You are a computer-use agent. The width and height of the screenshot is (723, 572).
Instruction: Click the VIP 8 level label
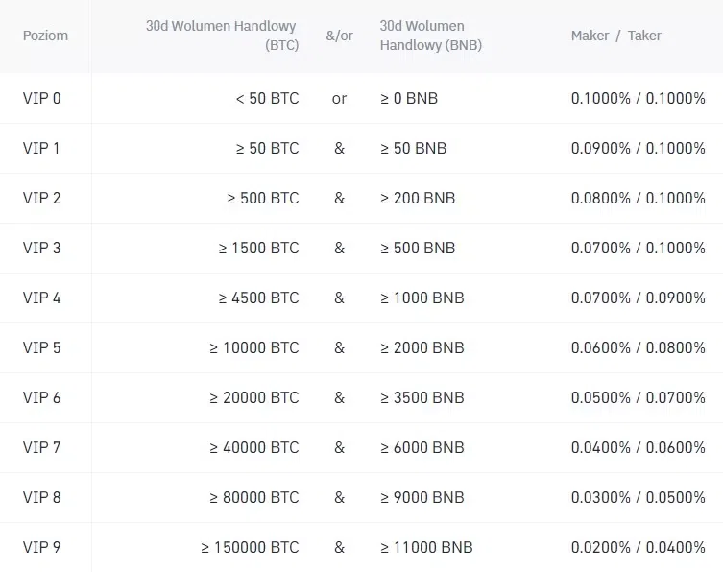click(42, 497)
